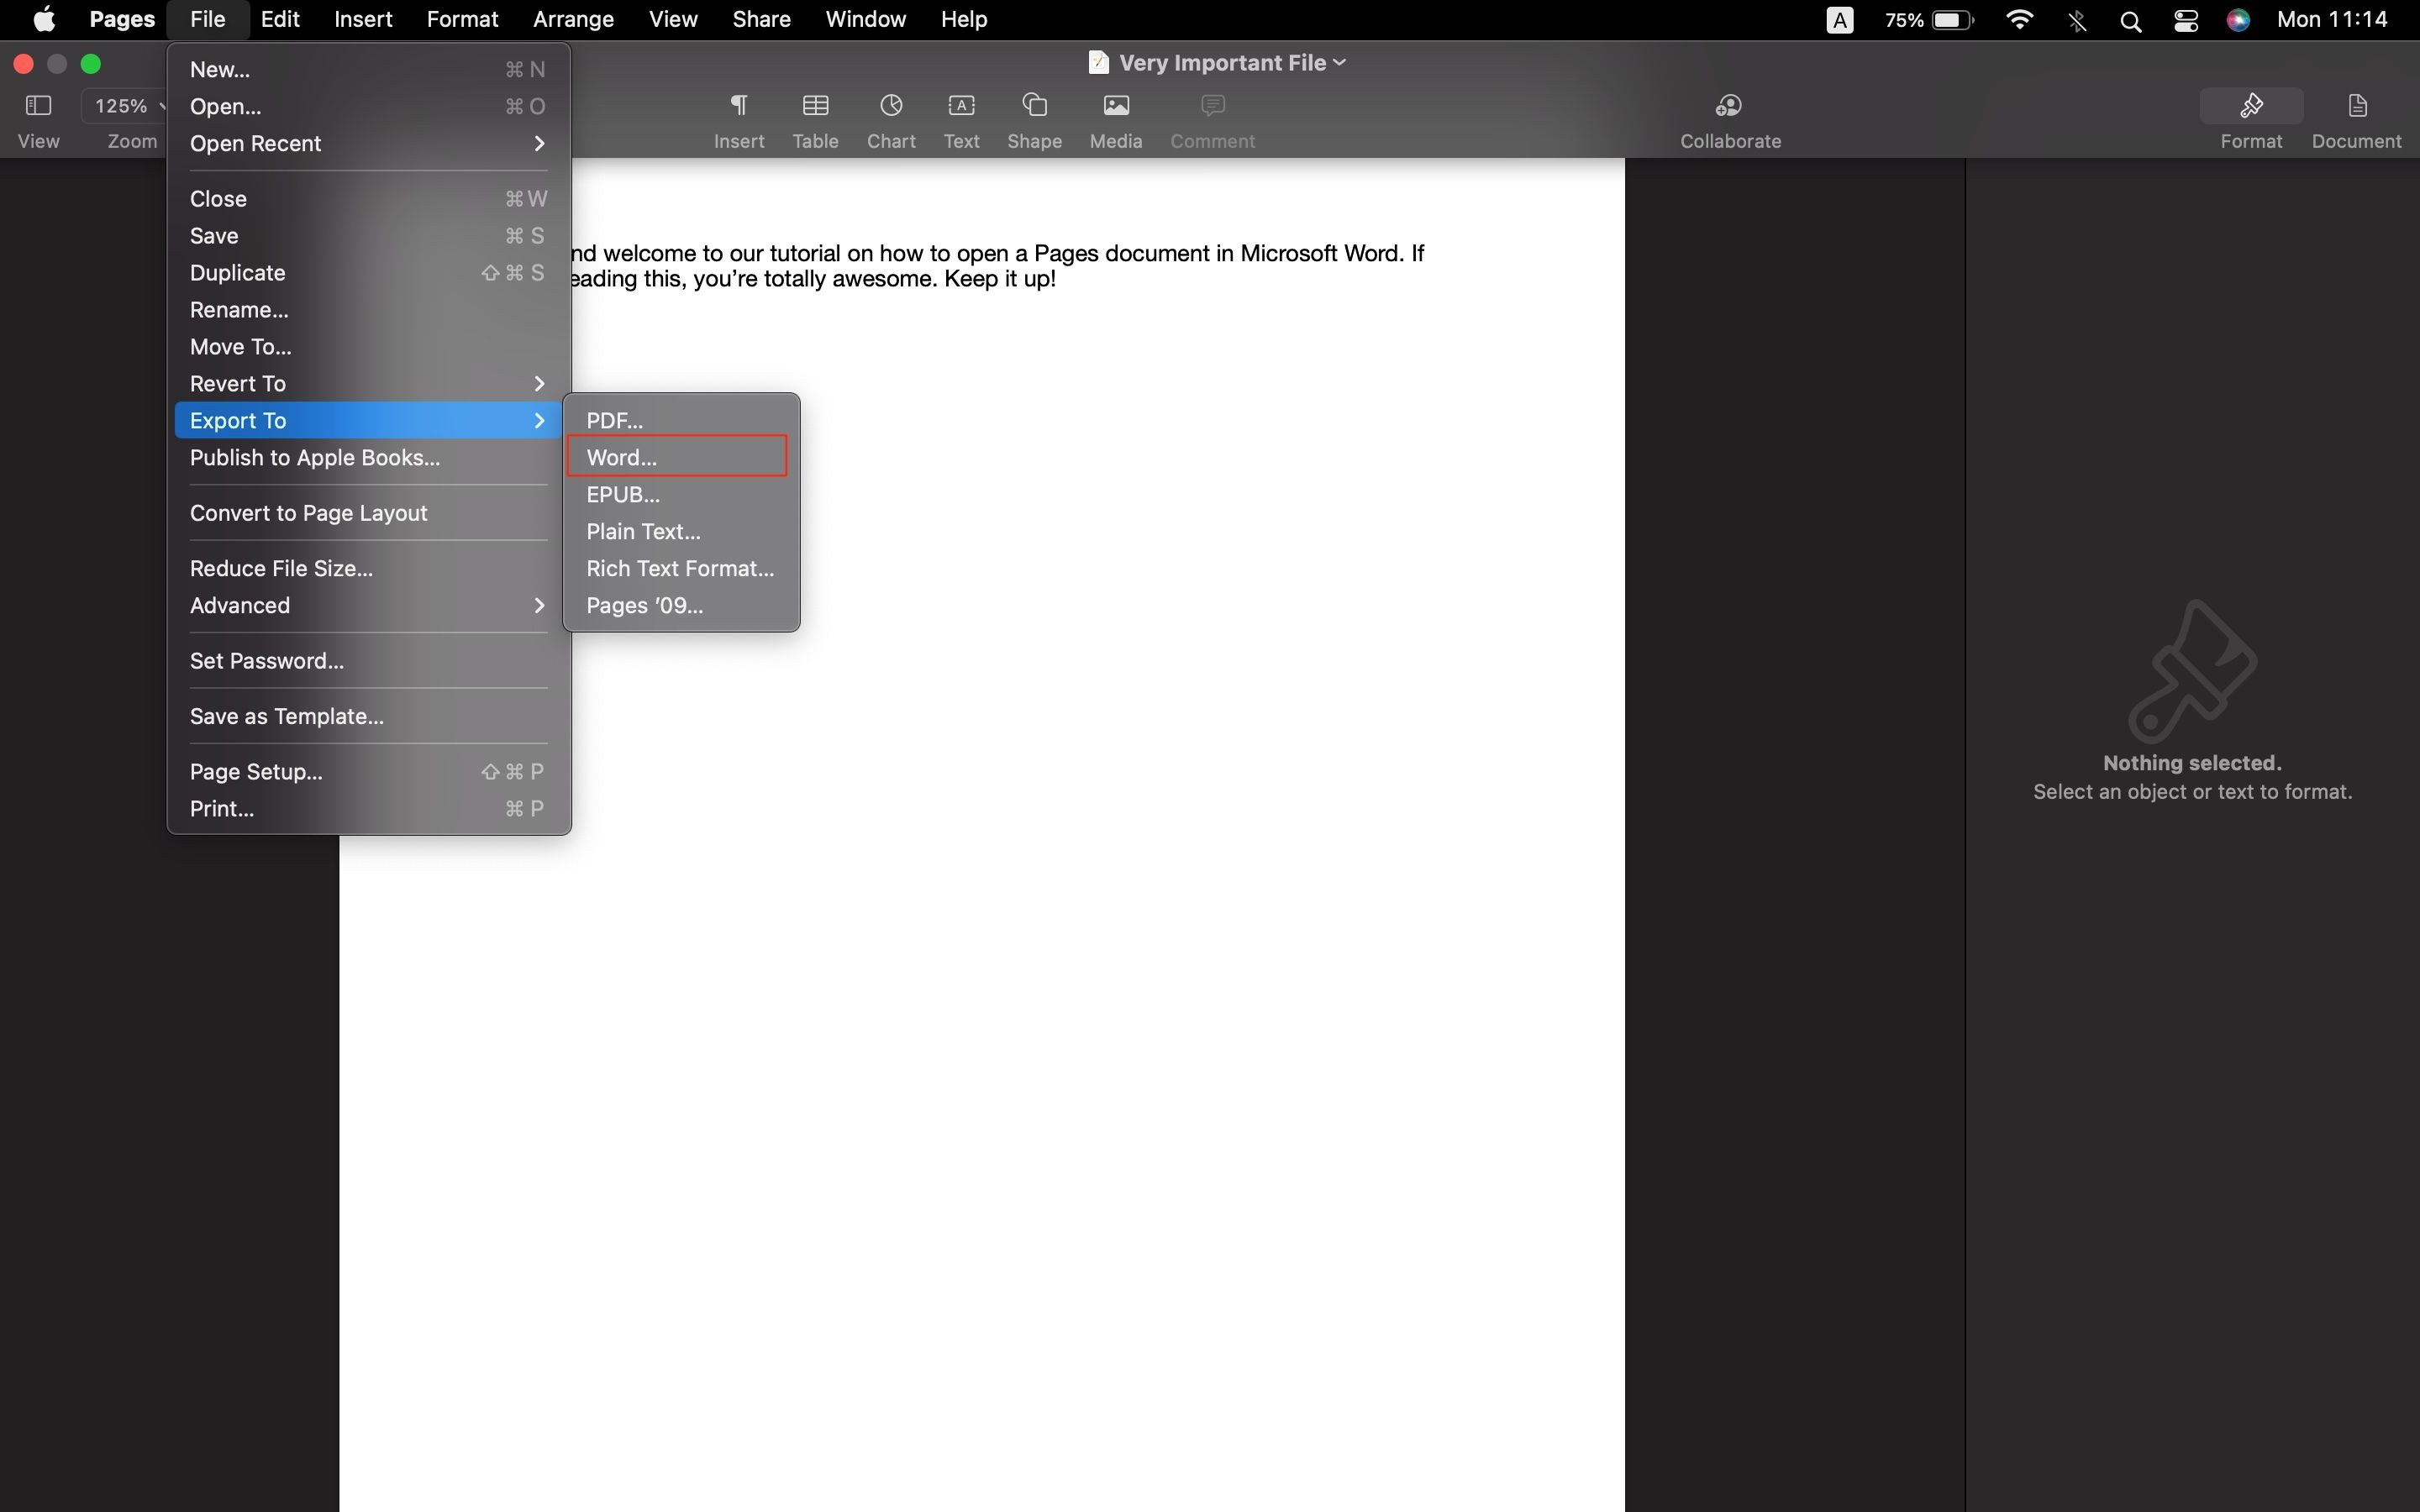This screenshot has width=2420, height=1512.
Task: Expand the Advanced submenu arrow
Action: [540, 605]
